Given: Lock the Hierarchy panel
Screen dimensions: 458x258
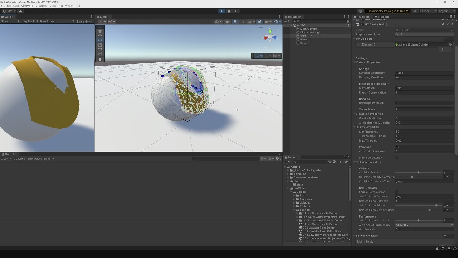Looking at the screenshot, I should click(344, 17).
